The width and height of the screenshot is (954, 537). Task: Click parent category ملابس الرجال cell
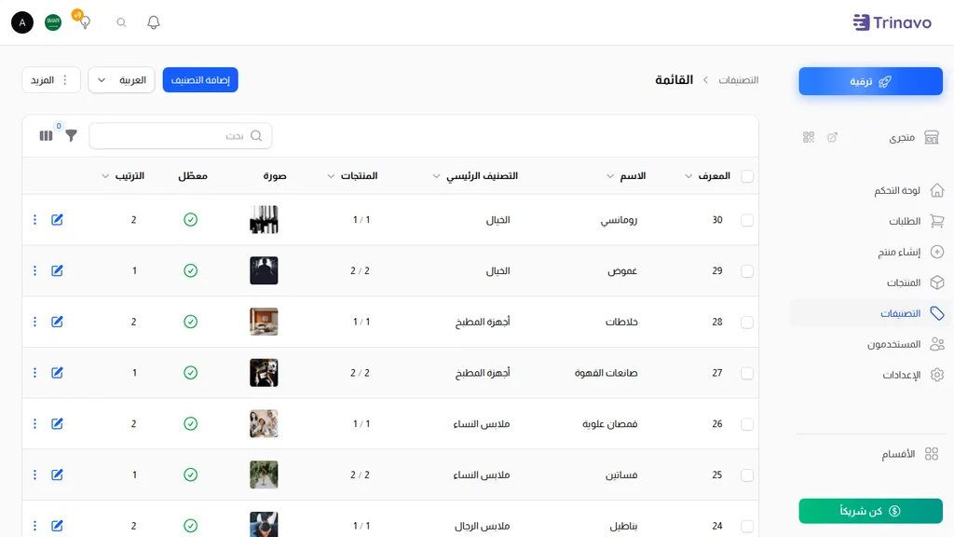coord(482,526)
